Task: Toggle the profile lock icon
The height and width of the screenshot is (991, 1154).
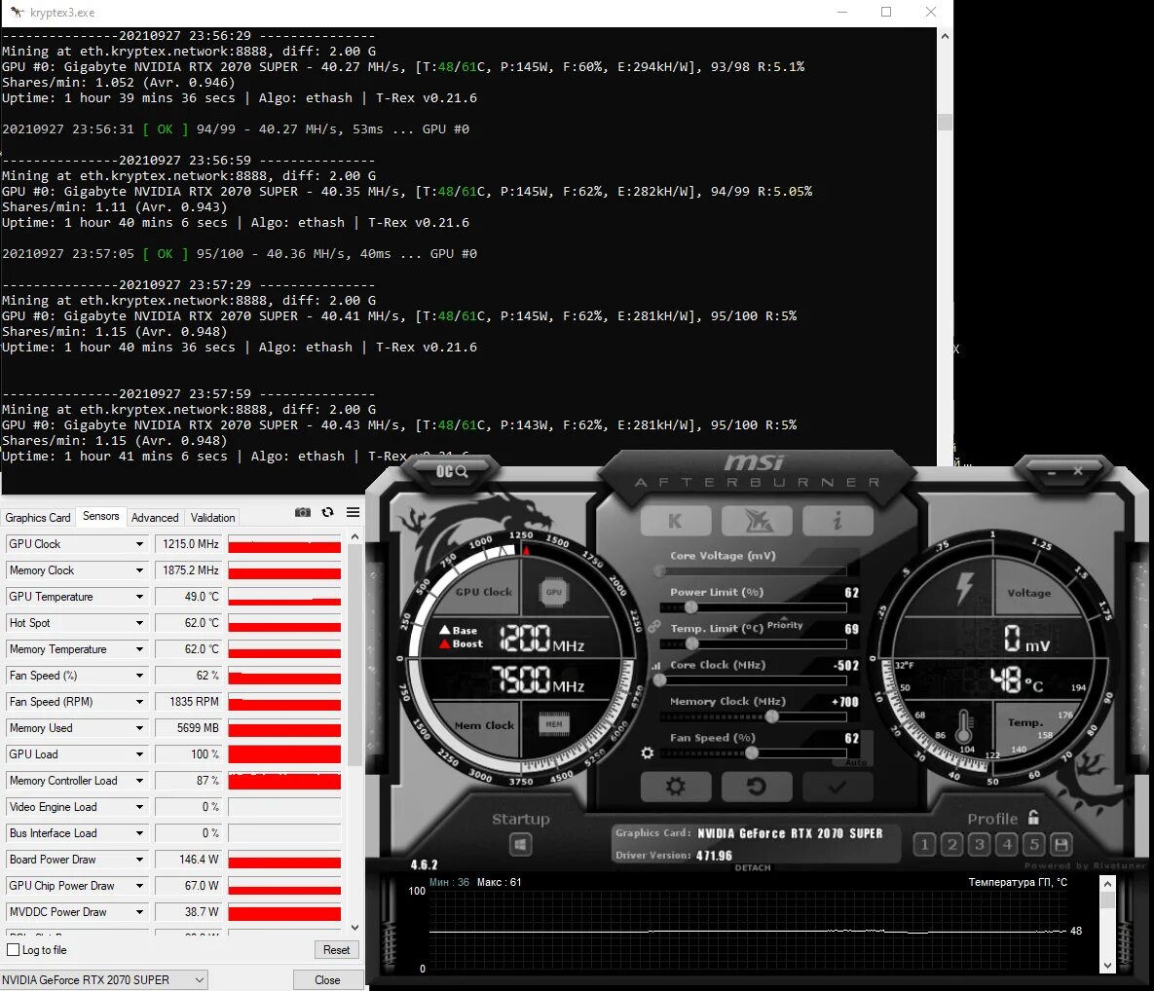Action: pos(1033,818)
